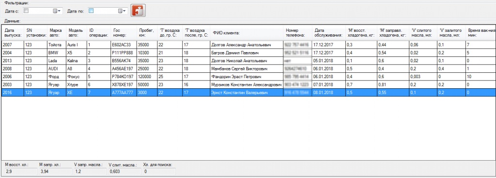Screen dimensions: 496x178
Task: Select cell 'Форд'
Action: tap(57, 76)
